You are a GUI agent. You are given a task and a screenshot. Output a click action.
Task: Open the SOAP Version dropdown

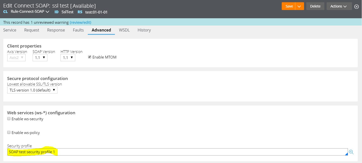(x=40, y=57)
